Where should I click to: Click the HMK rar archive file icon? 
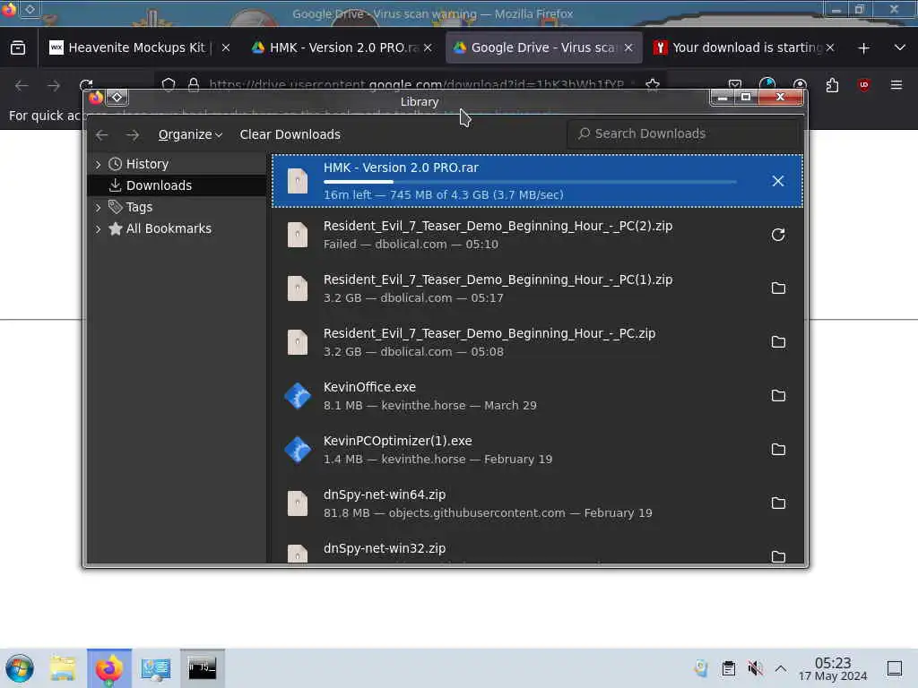coord(298,181)
